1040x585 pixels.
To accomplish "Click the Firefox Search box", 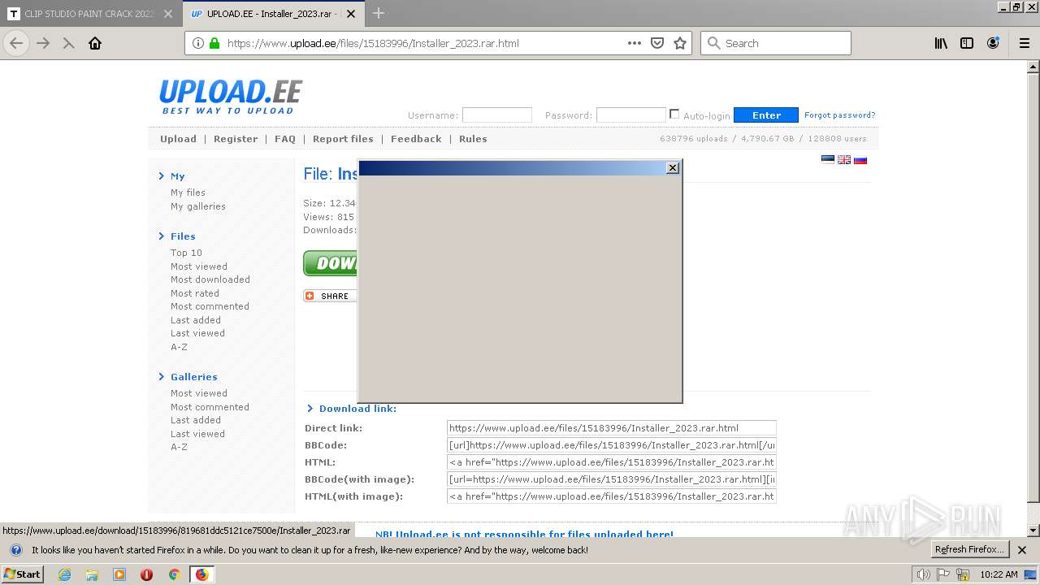I will [776, 43].
